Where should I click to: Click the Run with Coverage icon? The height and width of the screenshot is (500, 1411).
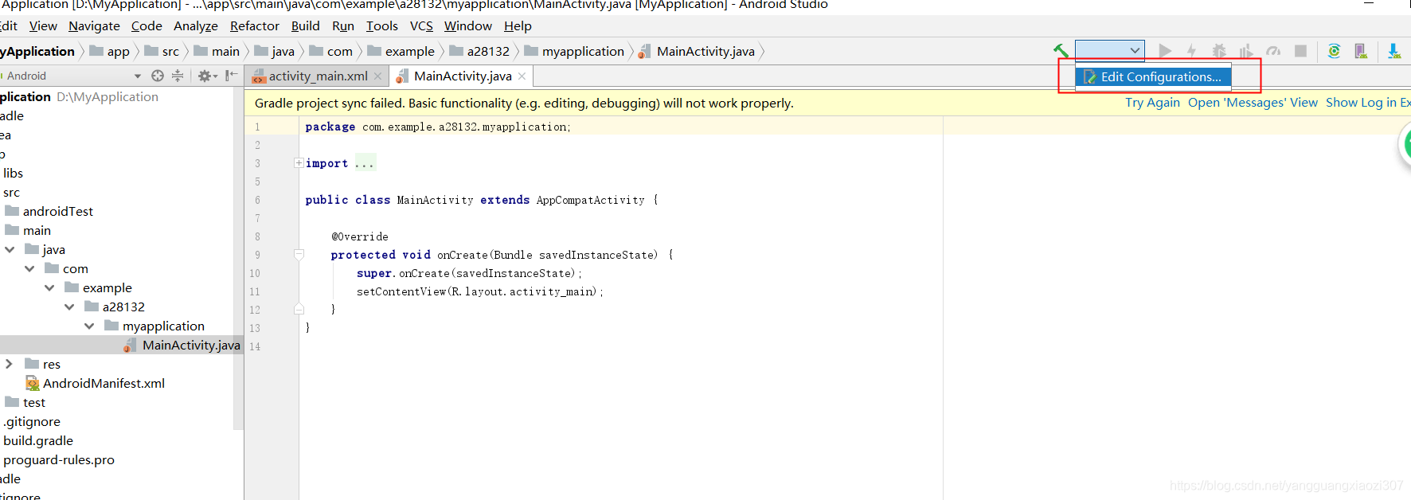point(1246,51)
